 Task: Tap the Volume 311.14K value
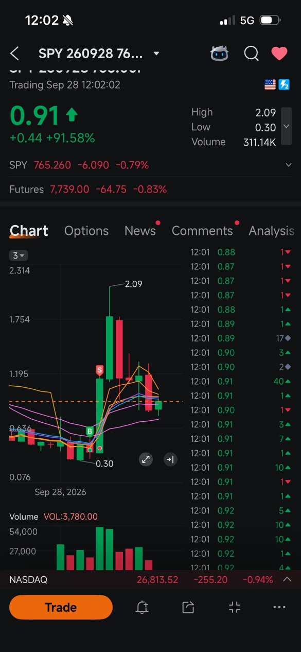pos(260,142)
